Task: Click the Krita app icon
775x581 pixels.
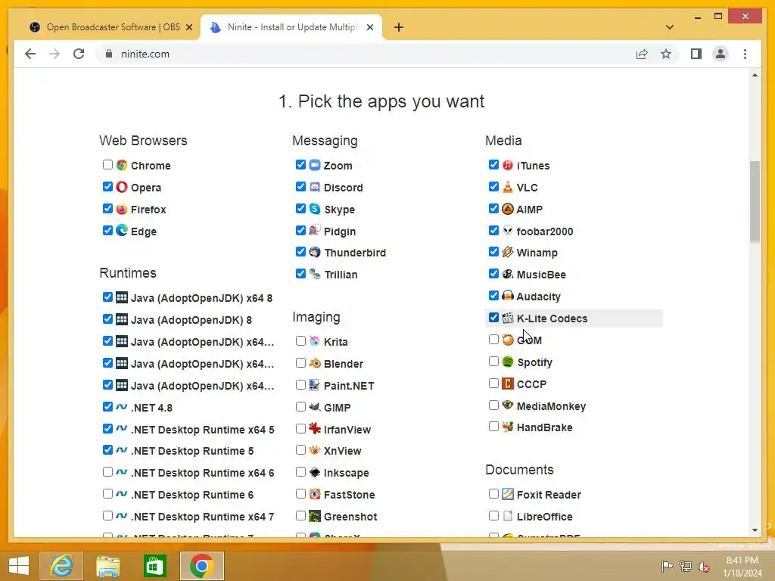Action: coord(315,341)
